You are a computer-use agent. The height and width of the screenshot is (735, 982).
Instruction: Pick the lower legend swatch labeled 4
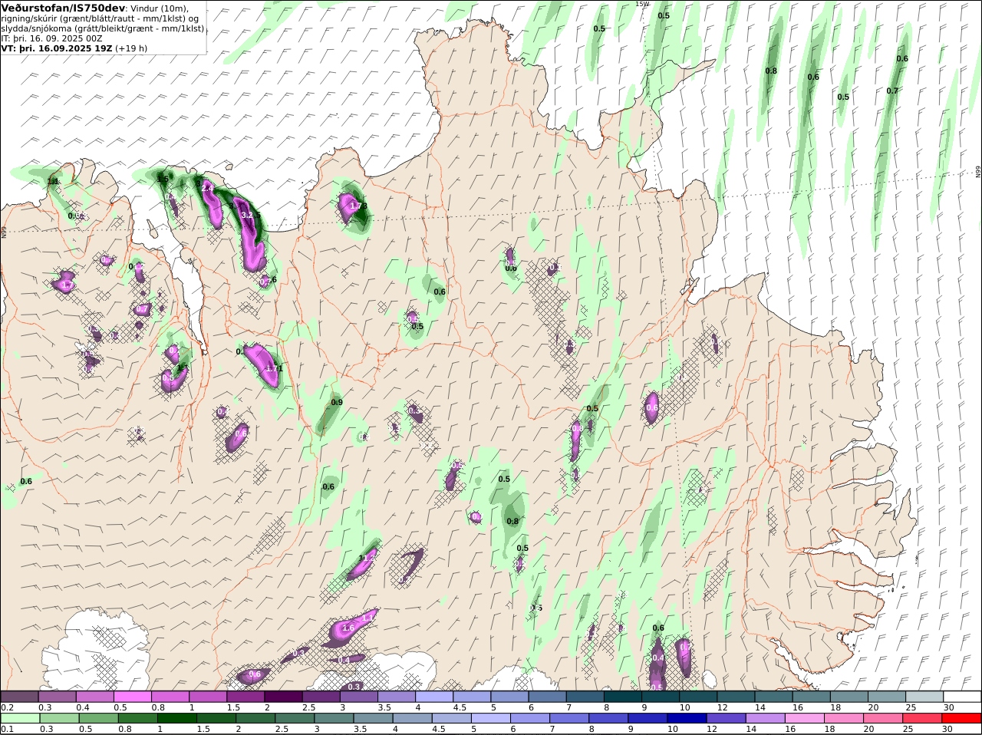410,718
